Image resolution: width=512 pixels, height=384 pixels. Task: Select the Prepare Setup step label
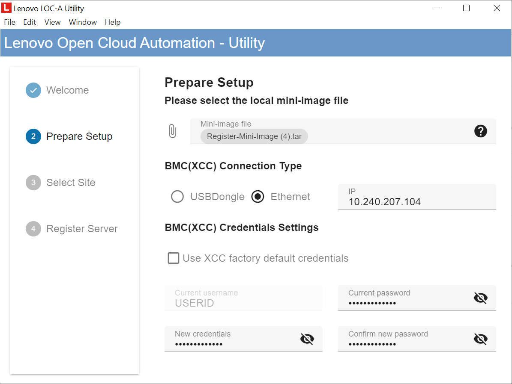[x=79, y=136]
